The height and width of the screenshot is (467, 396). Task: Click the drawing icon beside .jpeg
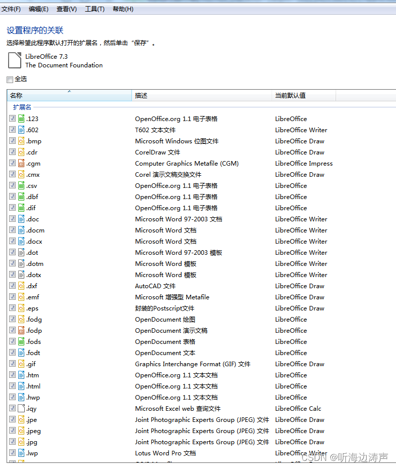[x=21, y=431]
